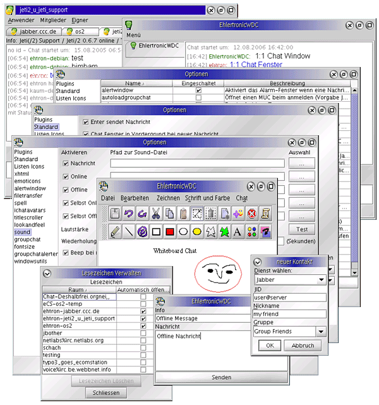
Task: Expand the Gruppe Group Friends dropdown
Action: 321,331
